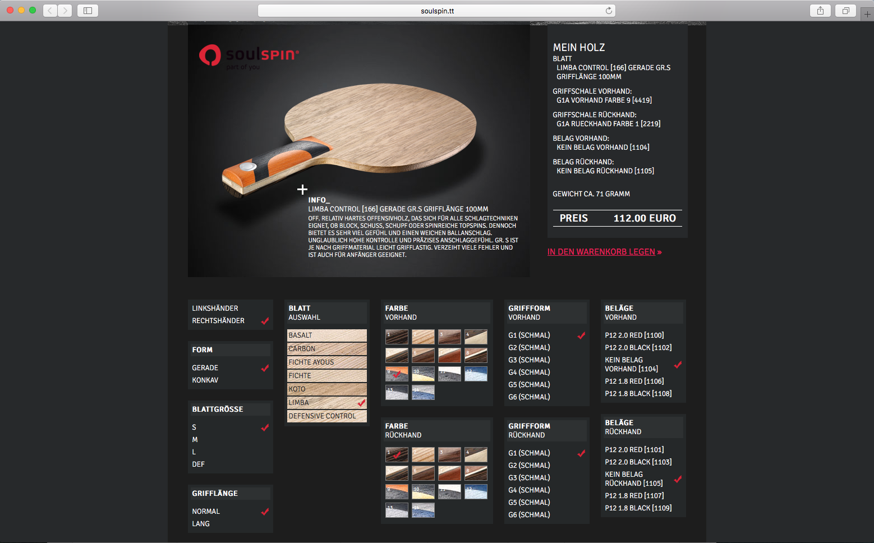The height and width of the screenshot is (543, 874).
Task: Select P12 2.0 BLACK [1102] forehand rubber
Action: (638, 348)
